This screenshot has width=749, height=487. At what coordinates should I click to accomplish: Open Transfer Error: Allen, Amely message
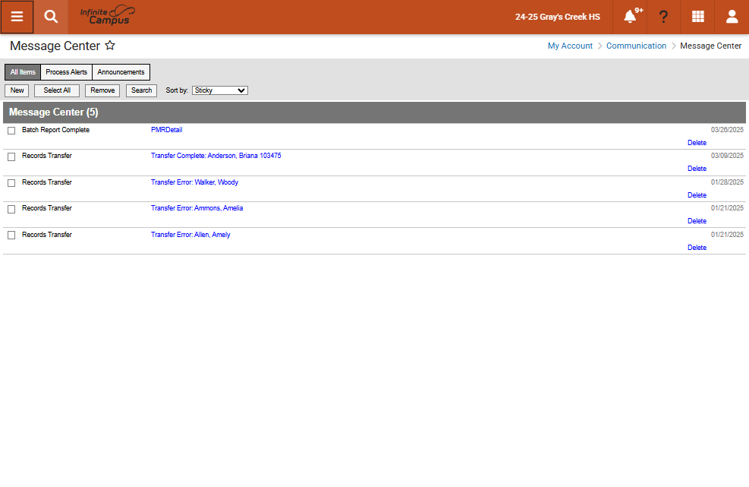(x=190, y=235)
